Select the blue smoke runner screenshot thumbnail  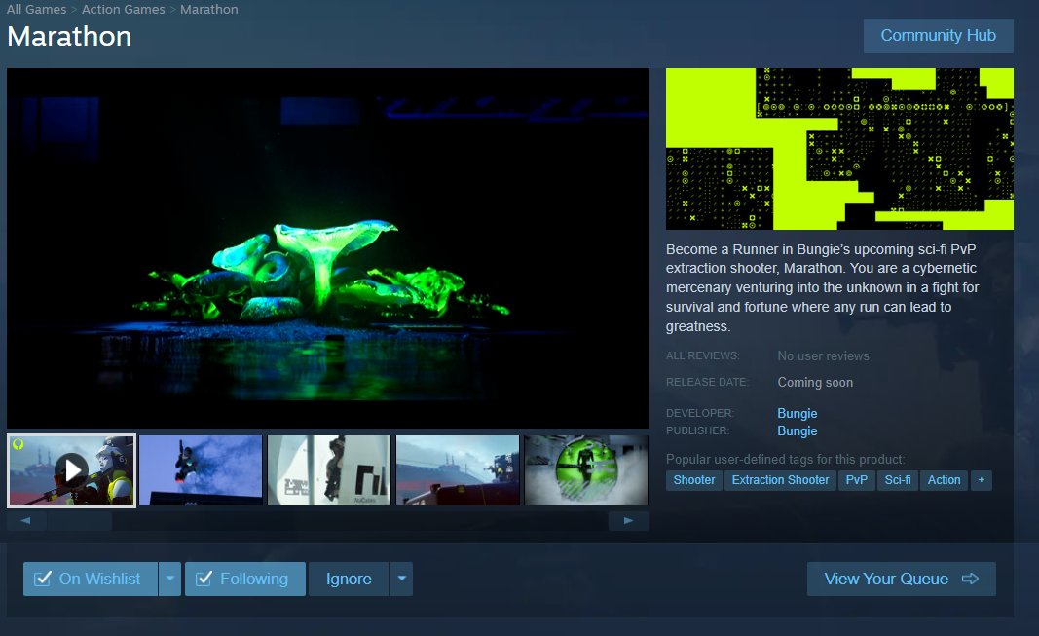tap(201, 470)
